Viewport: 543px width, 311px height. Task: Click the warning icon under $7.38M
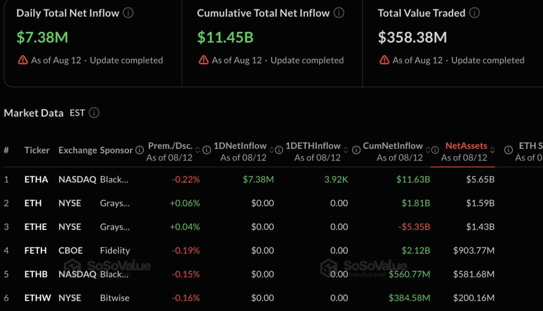23,60
